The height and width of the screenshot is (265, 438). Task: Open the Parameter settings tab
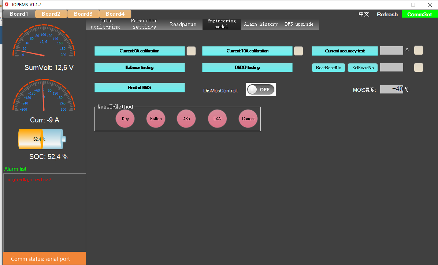point(144,24)
